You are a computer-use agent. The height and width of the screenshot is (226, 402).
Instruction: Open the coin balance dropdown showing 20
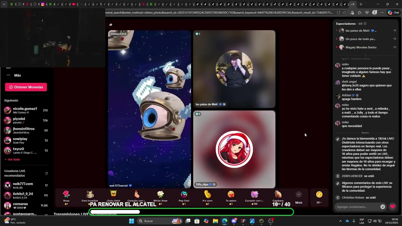click(x=319, y=198)
